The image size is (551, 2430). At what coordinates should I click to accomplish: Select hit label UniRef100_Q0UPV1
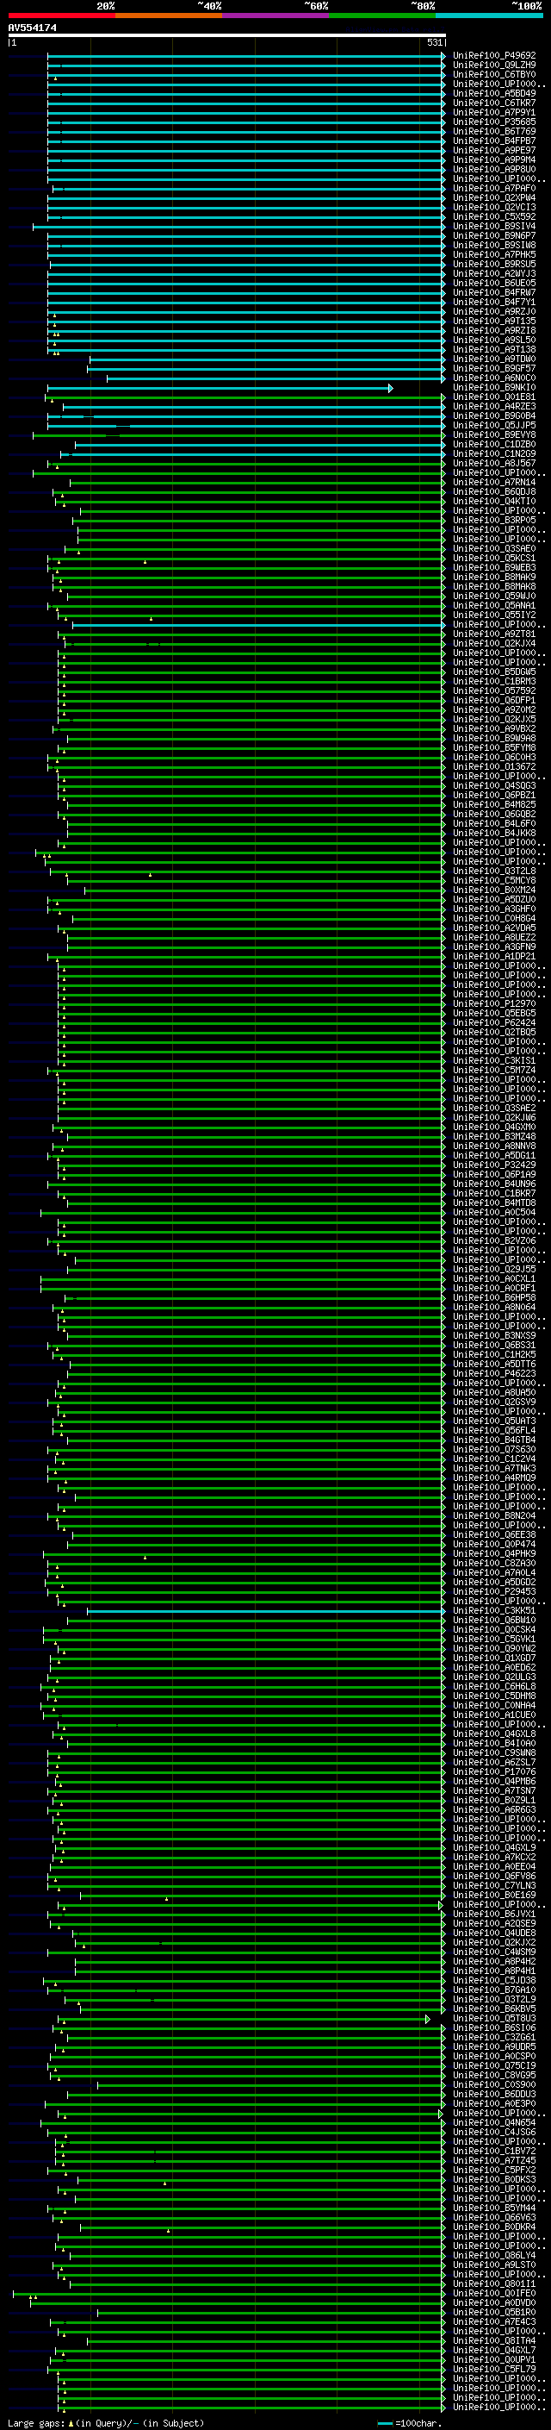click(x=494, y=2359)
